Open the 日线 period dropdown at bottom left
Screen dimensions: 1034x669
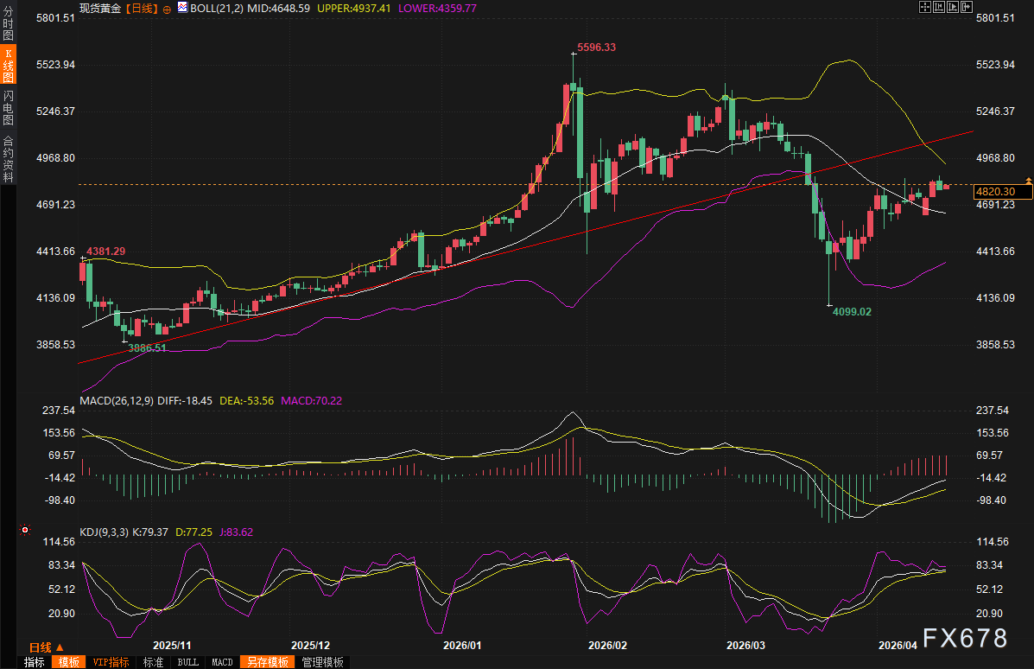pyautogui.click(x=47, y=647)
